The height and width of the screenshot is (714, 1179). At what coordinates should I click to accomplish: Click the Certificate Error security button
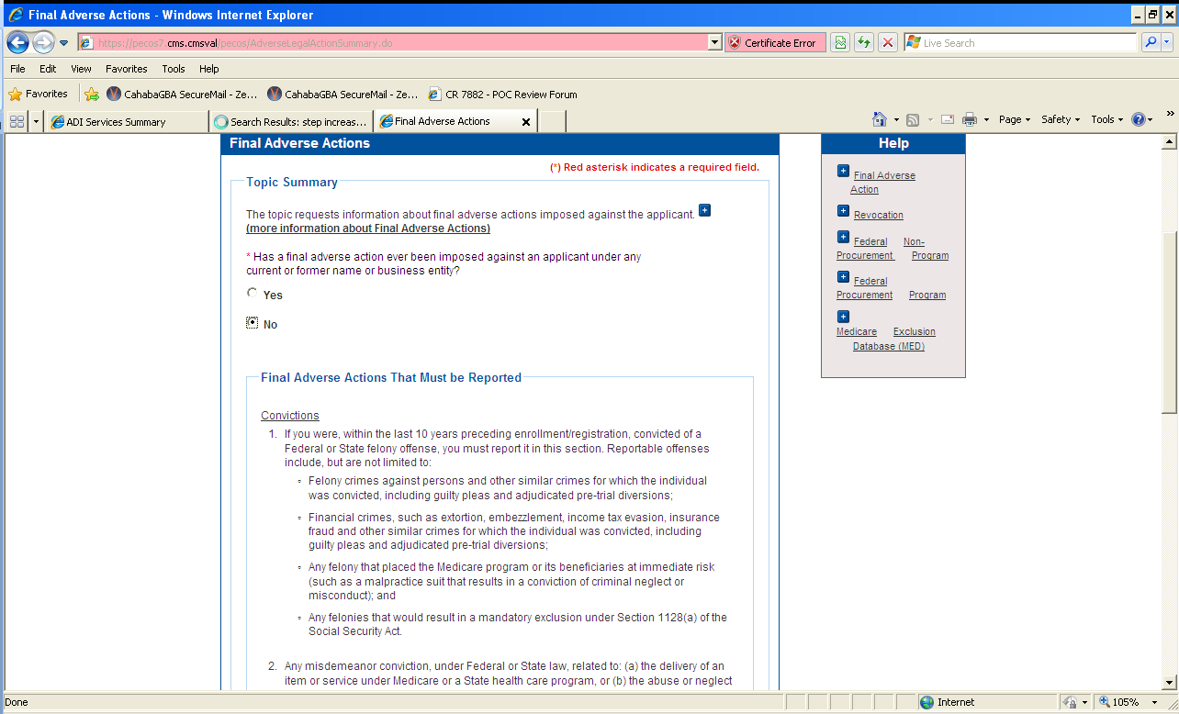774,43
